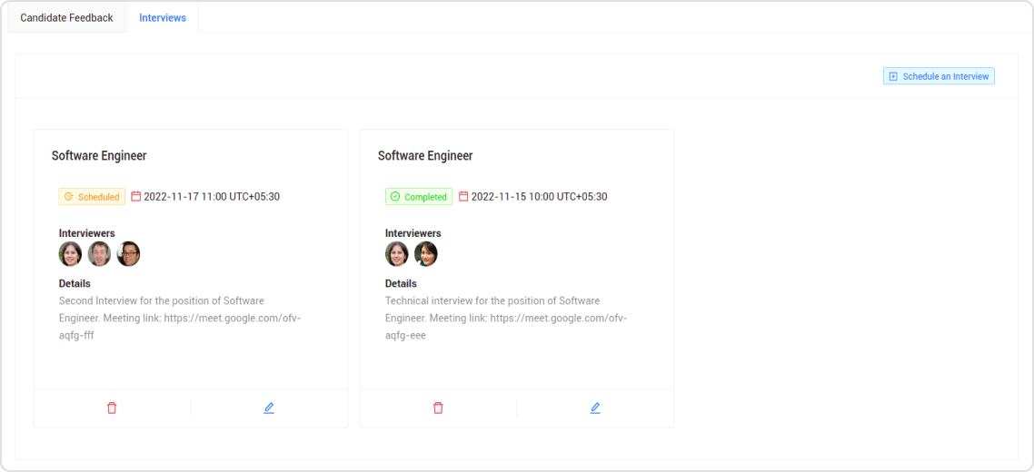Image resolution: width=1034 pixels, height=472 pixels.
Task: Open first interviewer avatar in completed interview
Action: point(397,254)
